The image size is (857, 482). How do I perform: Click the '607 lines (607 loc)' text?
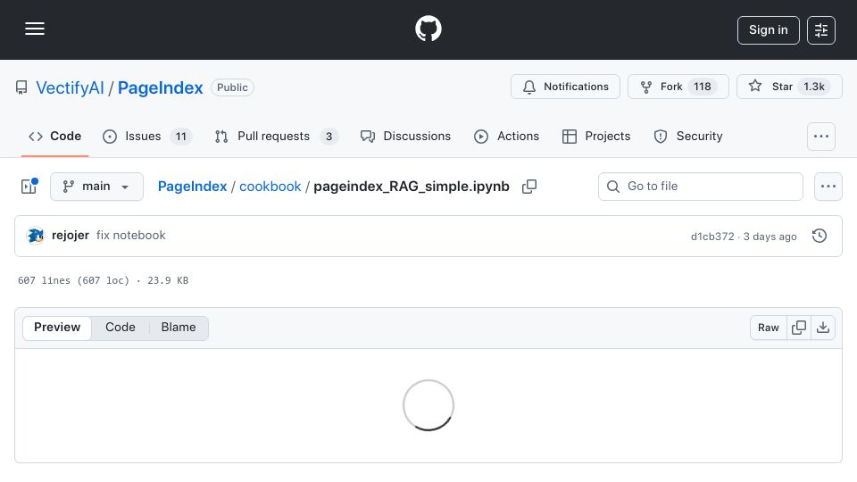(x=74, y=280)
